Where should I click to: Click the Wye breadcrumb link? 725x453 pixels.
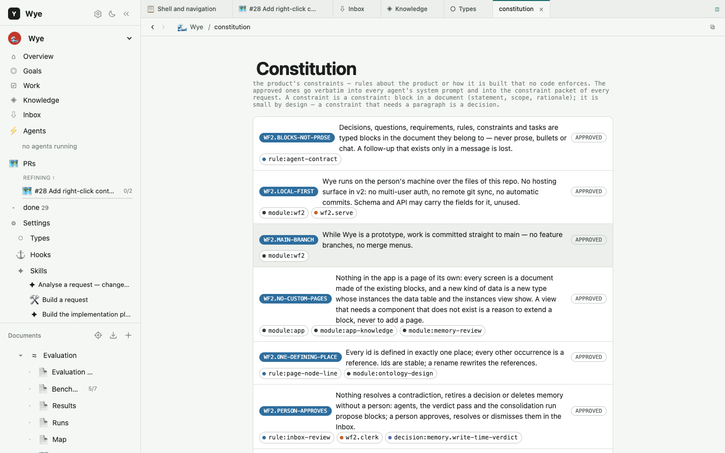[196, 27]
